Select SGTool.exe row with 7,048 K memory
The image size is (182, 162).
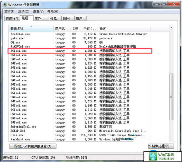coord(80,89)
